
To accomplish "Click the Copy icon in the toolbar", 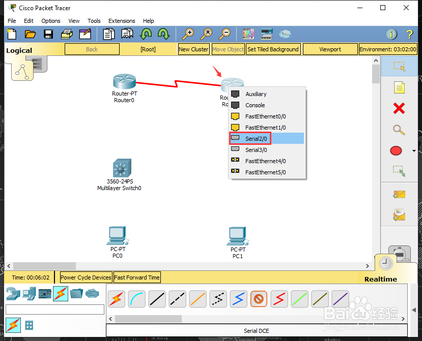I will tap(109, 34).
